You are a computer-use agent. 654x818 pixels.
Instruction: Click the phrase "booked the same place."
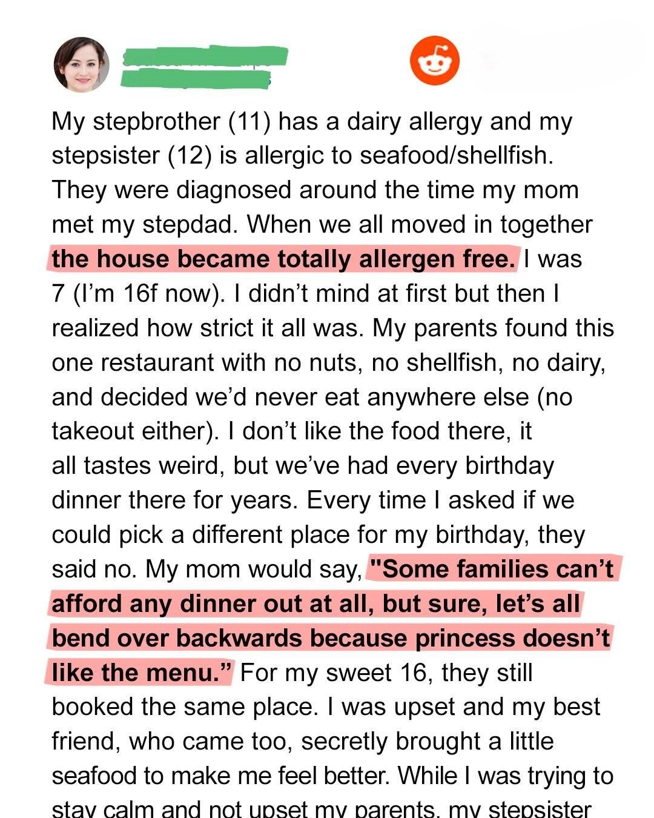point(184,707)
